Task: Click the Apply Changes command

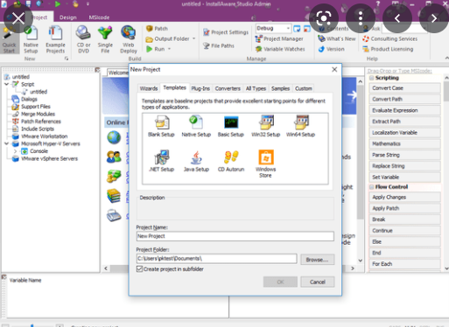Action: [404, 198]
